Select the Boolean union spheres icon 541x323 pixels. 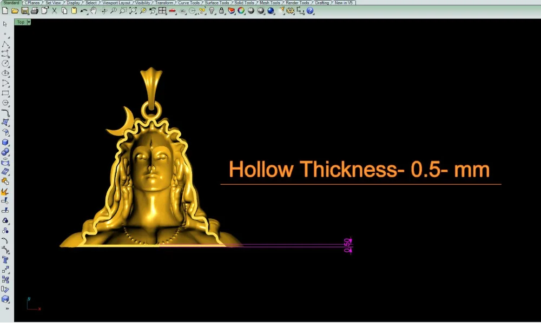tap(5, 152)
